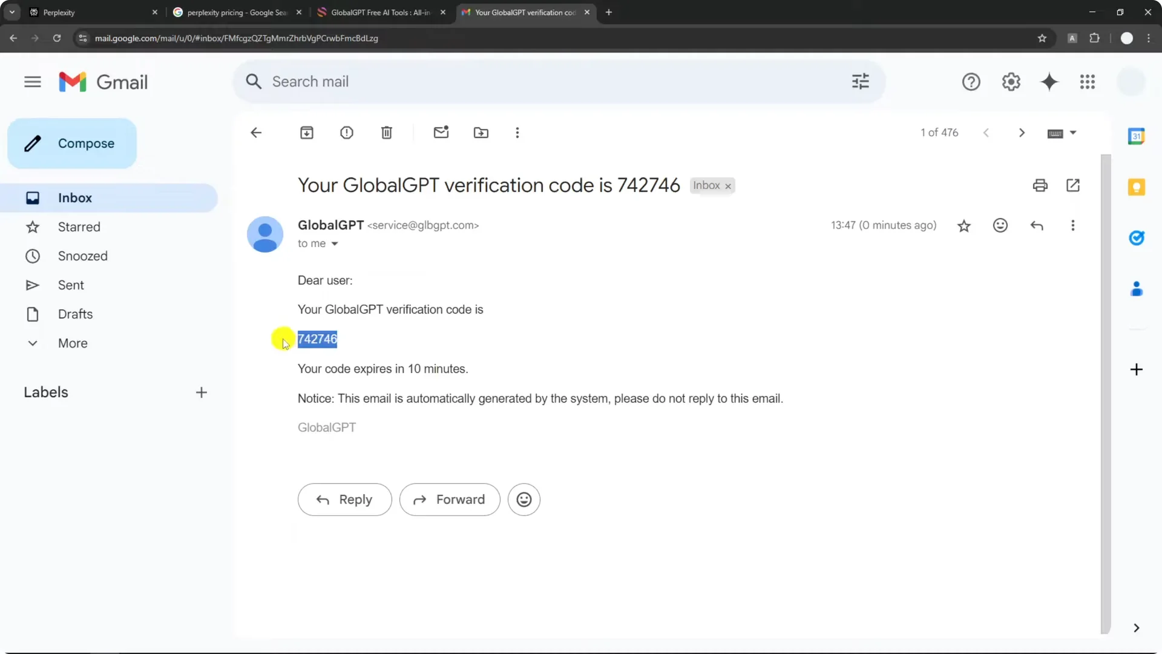Delete this email
Viewport: 1162px width, 654px height.
pos(387,133)
